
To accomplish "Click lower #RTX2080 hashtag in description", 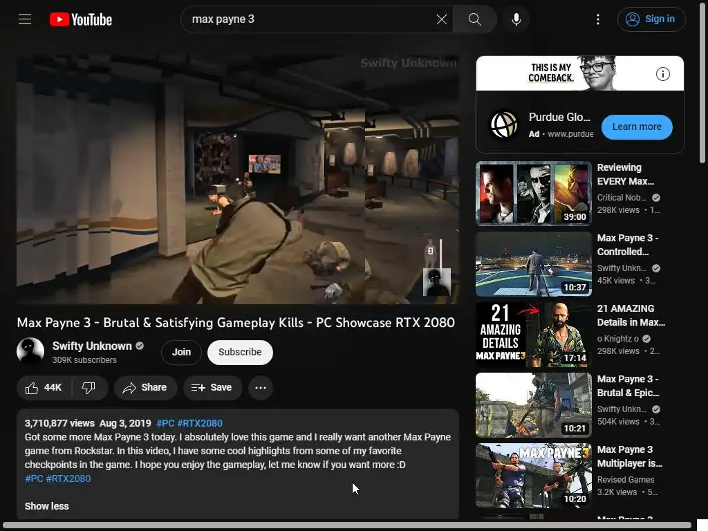I will (68, 478).
